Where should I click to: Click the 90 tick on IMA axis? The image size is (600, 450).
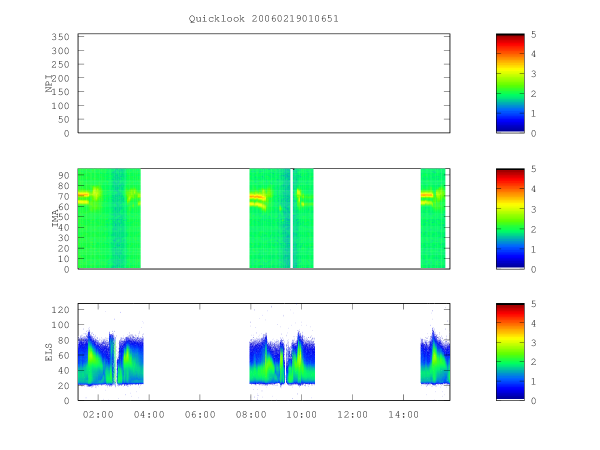pyautogui.click(x=63, y=175)
